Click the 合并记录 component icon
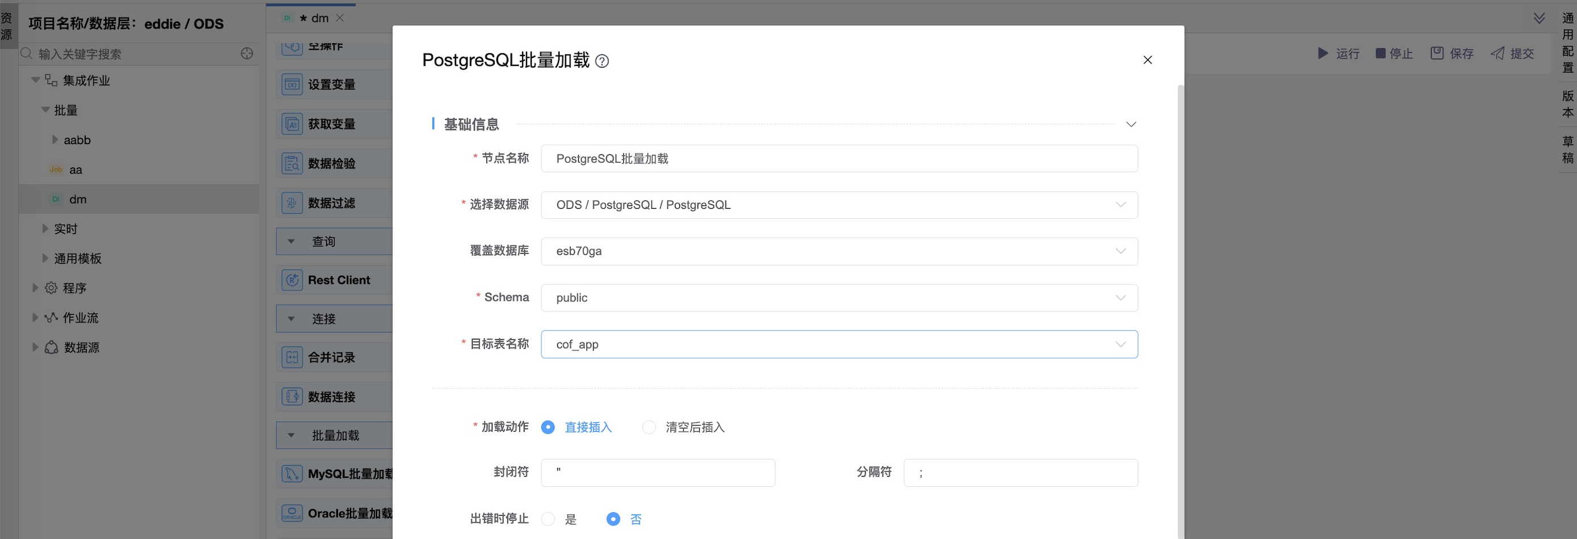This screenshot has width=1577, height=539. point(292,357)
